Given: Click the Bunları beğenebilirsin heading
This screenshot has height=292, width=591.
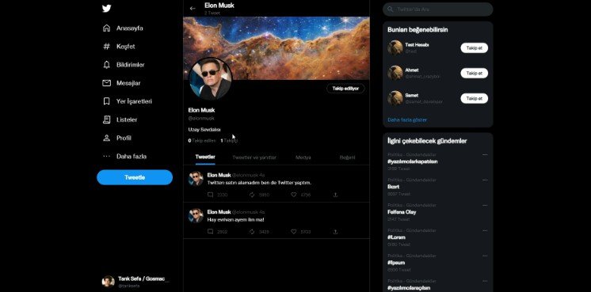Looking at the screenshot, I should [x=418, y=29].
